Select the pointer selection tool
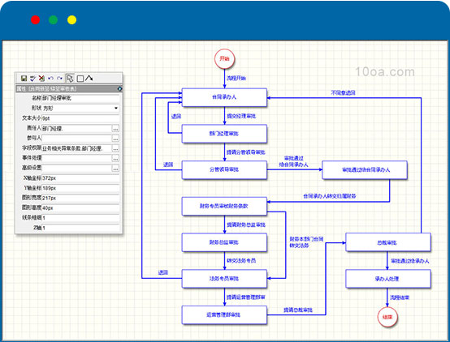The width and height of the screenshot is (450, 342). click(x=70, y=78)
